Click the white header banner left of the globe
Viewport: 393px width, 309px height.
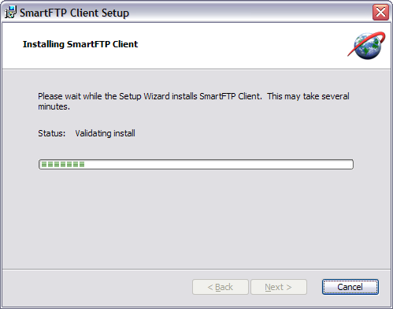[x=236, y=46]
